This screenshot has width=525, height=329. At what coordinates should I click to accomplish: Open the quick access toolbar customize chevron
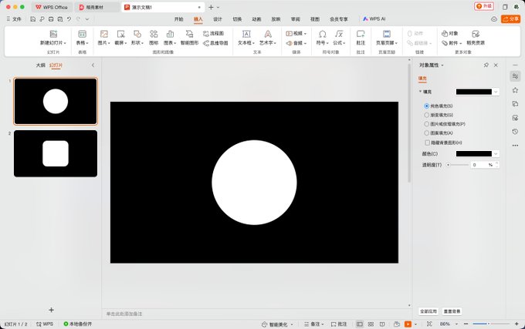[87, 19]
